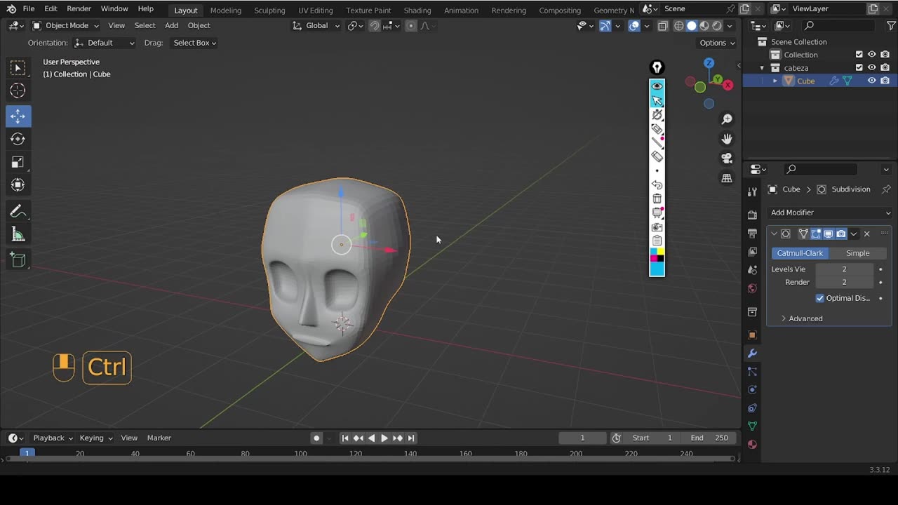Select the Select Box tool
Viewport: 898px width, 505px height.
coord(18,67)
